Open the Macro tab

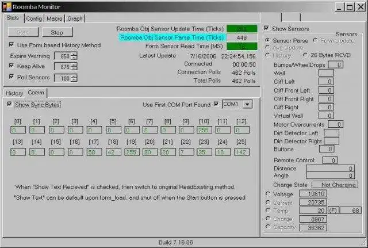coord(55,18)
